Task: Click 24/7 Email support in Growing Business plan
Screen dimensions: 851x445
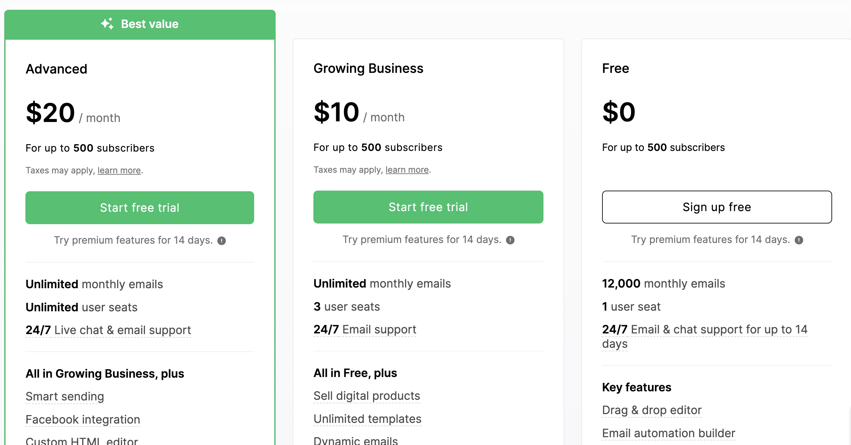Action: coord(364,329)
